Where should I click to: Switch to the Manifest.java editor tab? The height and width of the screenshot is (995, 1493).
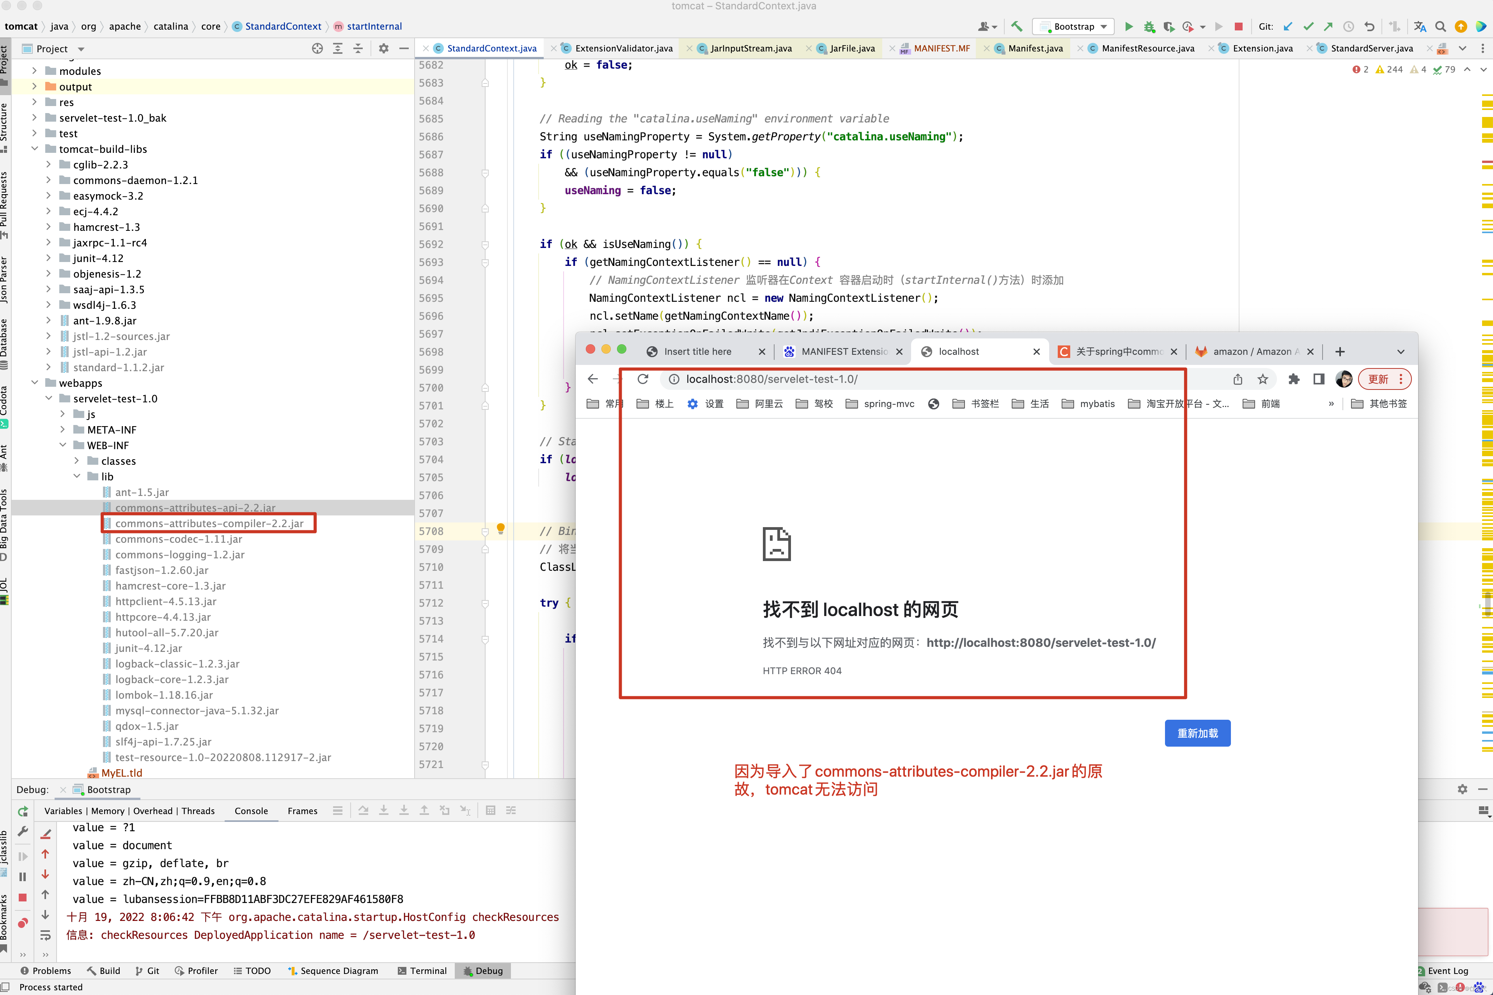click(1035, 48)
